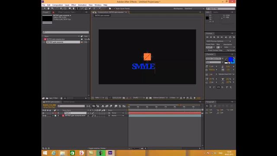This screenshot has height=156, width=277.
Task: Open the 1 View layout dropdown
Action: pyautogui.click(x=174, y=98)
